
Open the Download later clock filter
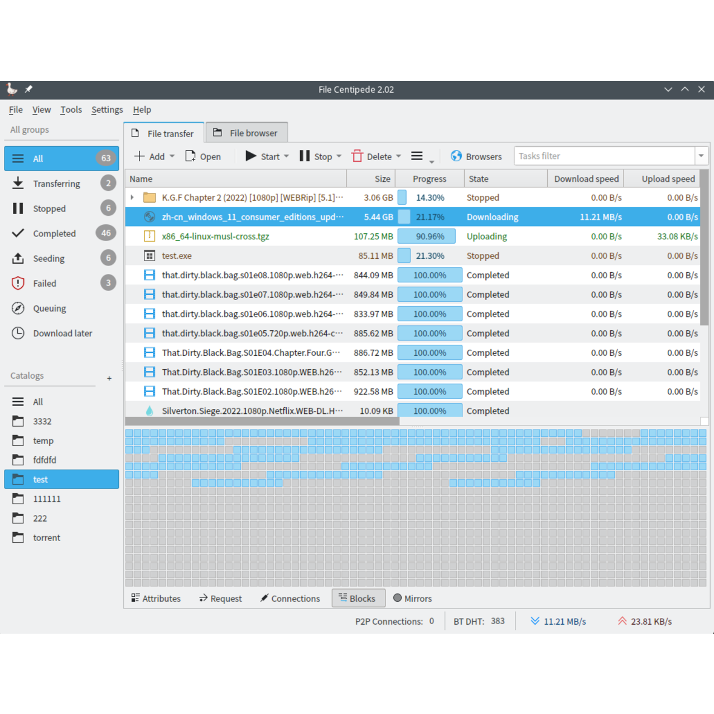[x=61, y=334]
